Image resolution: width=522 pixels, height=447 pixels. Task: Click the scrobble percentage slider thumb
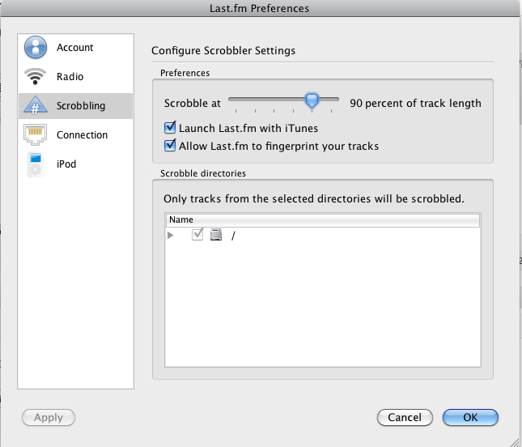click(312, 100)
